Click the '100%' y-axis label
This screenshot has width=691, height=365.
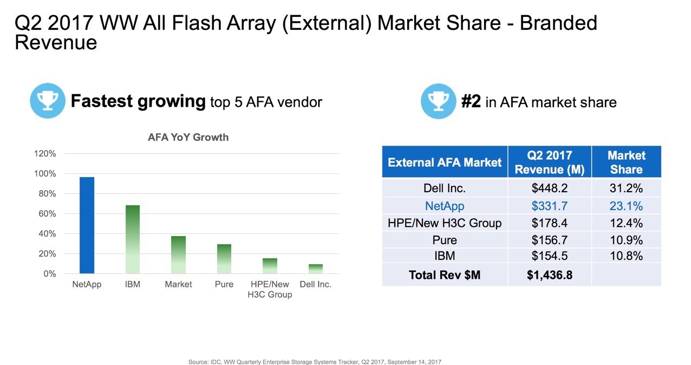pos(45,174)
